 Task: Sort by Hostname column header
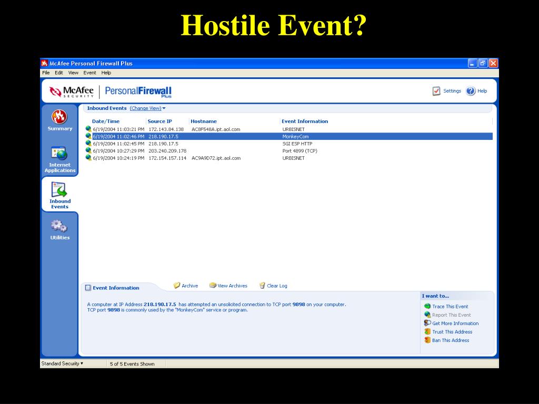click(204, 122)
